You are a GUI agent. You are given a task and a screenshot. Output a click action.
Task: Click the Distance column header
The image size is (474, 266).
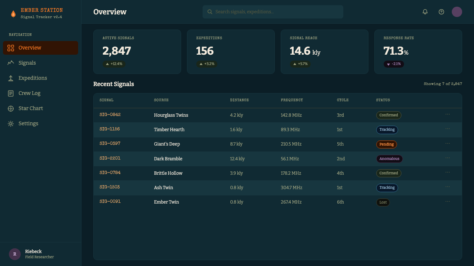pos(240,100)
